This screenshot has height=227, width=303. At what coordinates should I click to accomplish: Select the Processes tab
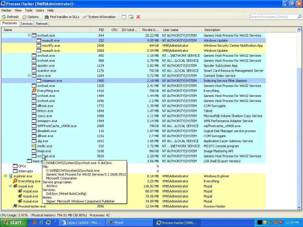click(x=10, y=23)
